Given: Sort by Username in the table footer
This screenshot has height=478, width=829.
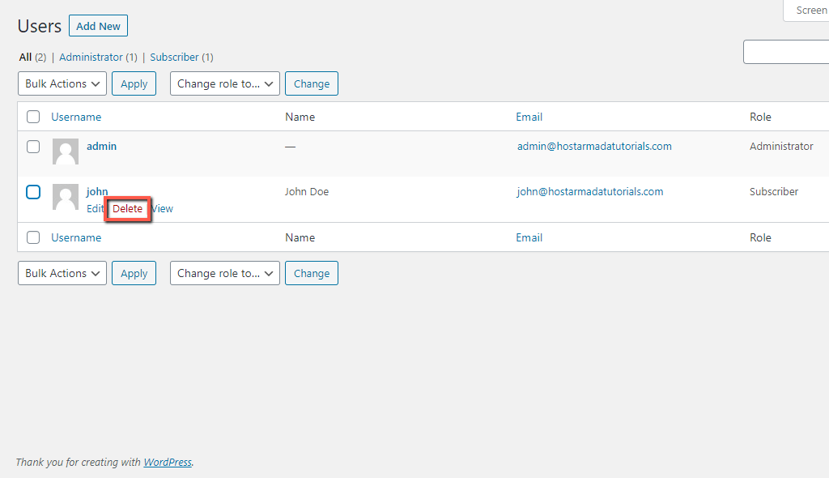Looking at the screenshot, I should [76, 237].
